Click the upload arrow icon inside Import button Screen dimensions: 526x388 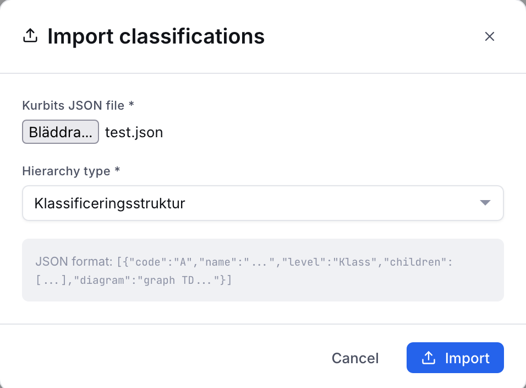click(x=429, y=358)
